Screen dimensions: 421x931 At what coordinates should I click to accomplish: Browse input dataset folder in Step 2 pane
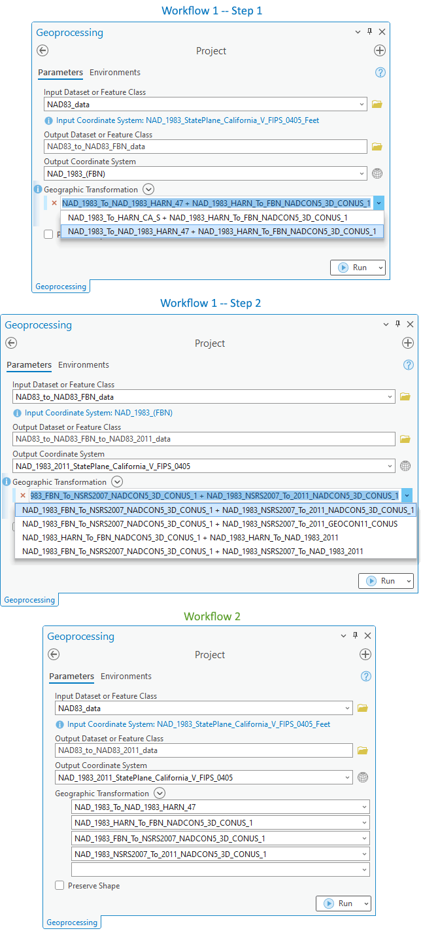pos(405,396)
